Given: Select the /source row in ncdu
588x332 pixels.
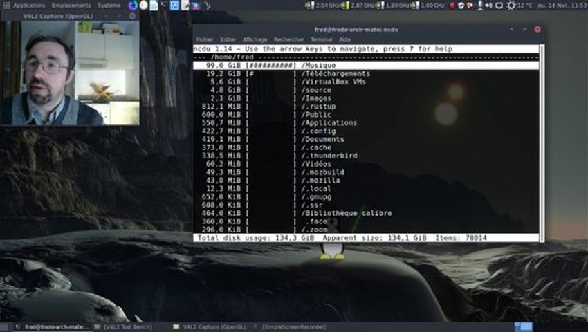Looking at the screenshot, I should click(366, 90).
